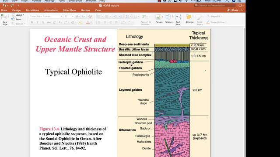
Task: Apply the font color red A
Action: [x=88, y=22]
